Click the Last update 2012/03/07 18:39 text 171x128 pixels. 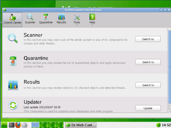(x=42, y=107)
